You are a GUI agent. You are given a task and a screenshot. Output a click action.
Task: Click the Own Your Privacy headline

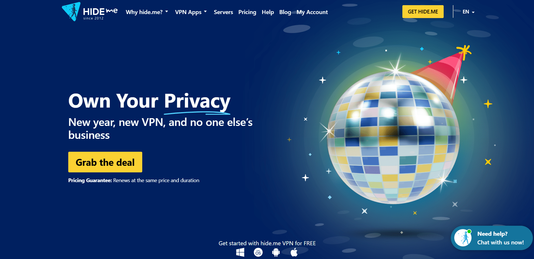[149, 101]
